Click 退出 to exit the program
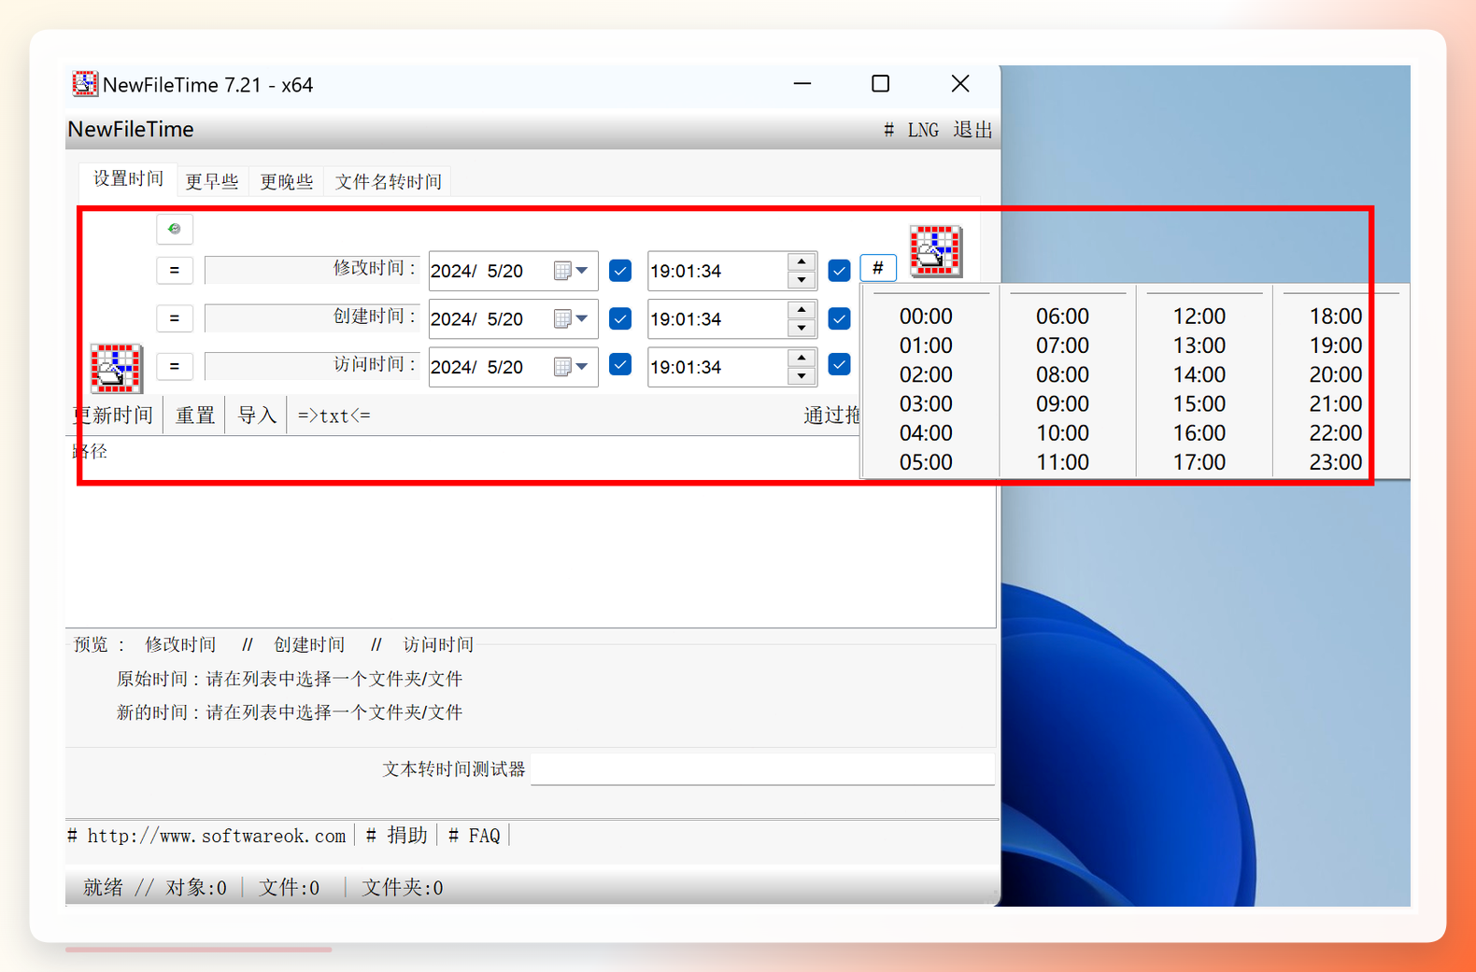1476x972 pixels. tap(972, 130)
